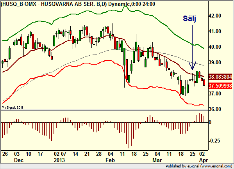Viewport: 234px width, 169px height.
Task: Click the 39.00 price axis label
Action: click(x=215, y=62)
